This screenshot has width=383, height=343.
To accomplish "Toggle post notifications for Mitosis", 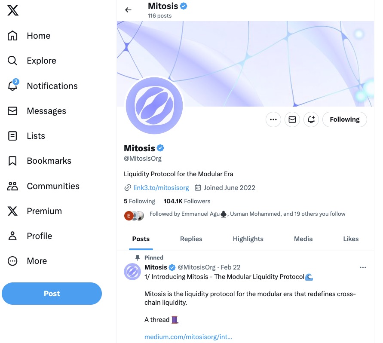I will click(311, 119).
